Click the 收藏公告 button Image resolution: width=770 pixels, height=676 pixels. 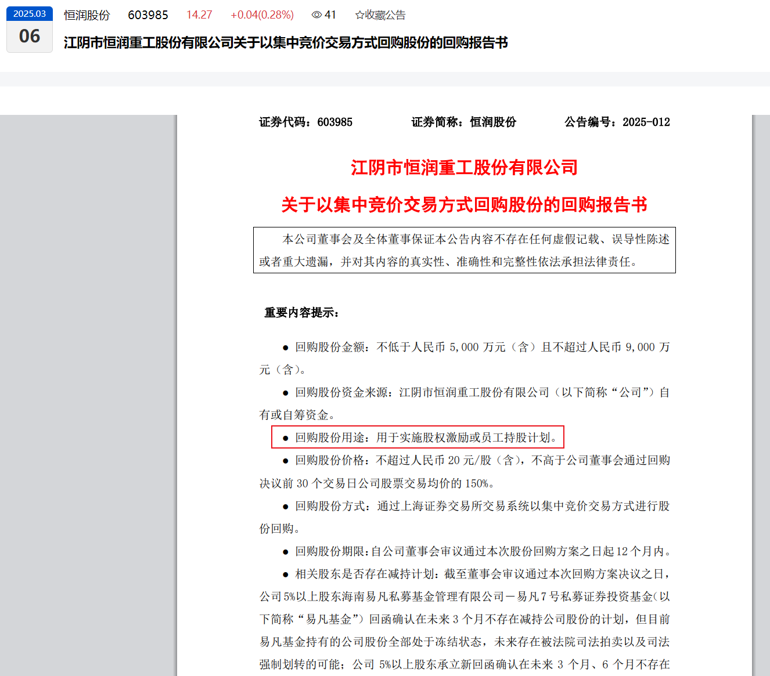(x=380, y=15)
